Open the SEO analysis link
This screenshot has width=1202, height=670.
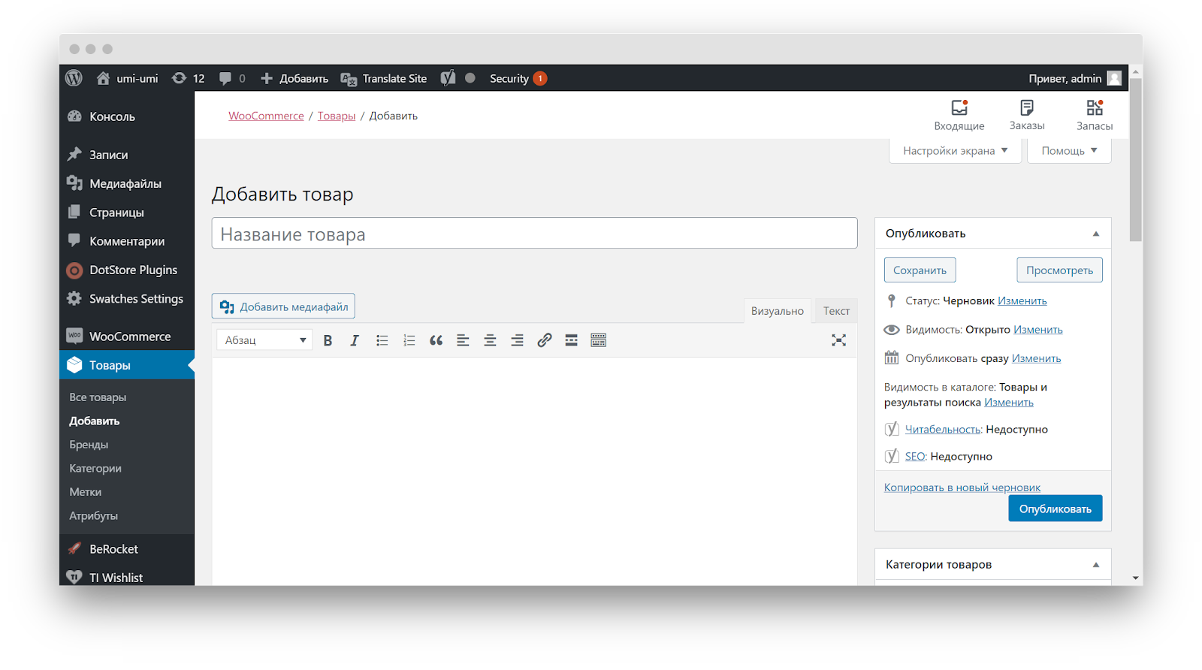pyautogui.click(x=915, y=457)
